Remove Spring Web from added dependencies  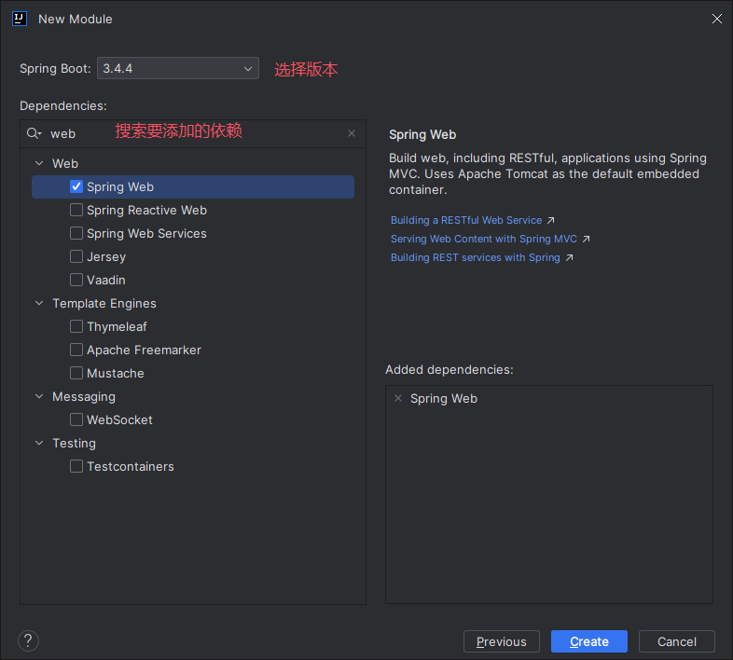[398, 398]
